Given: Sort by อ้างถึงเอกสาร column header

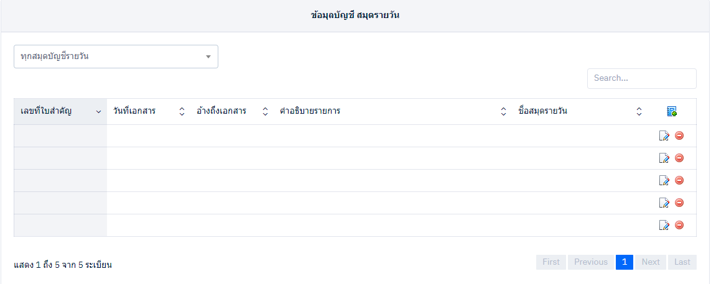Looking at the screenshot, I should (228, 112).
